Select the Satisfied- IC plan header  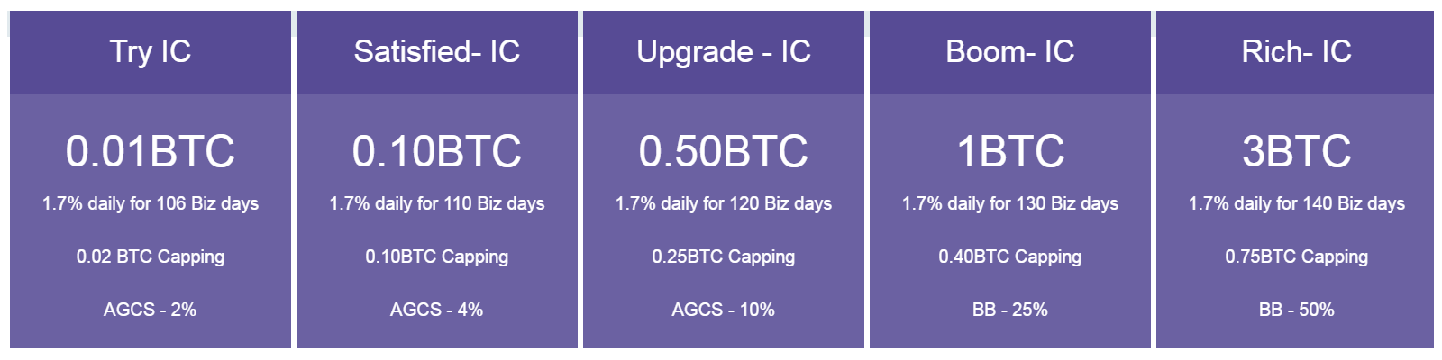point(437,52)
